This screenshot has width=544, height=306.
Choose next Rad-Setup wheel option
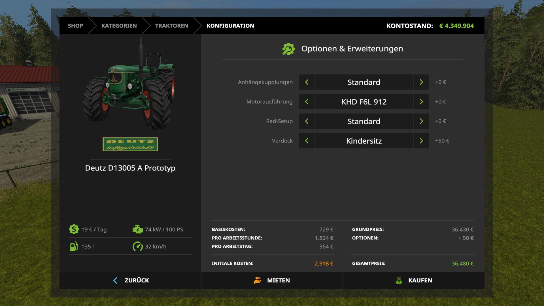coord(421,121)
